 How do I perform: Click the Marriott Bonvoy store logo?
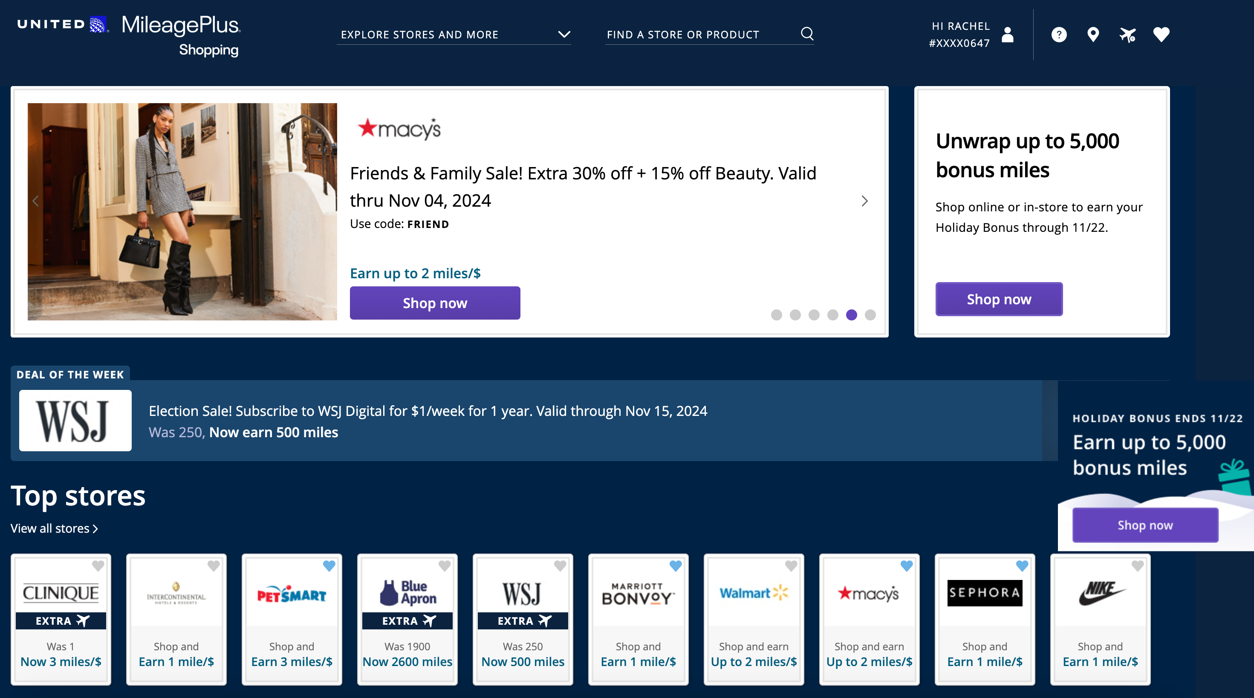(638, 594)
